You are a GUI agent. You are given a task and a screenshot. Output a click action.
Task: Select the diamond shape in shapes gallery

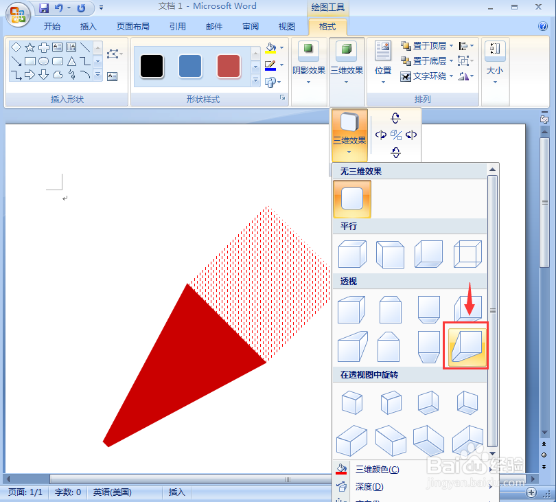(x=16, y=47)
